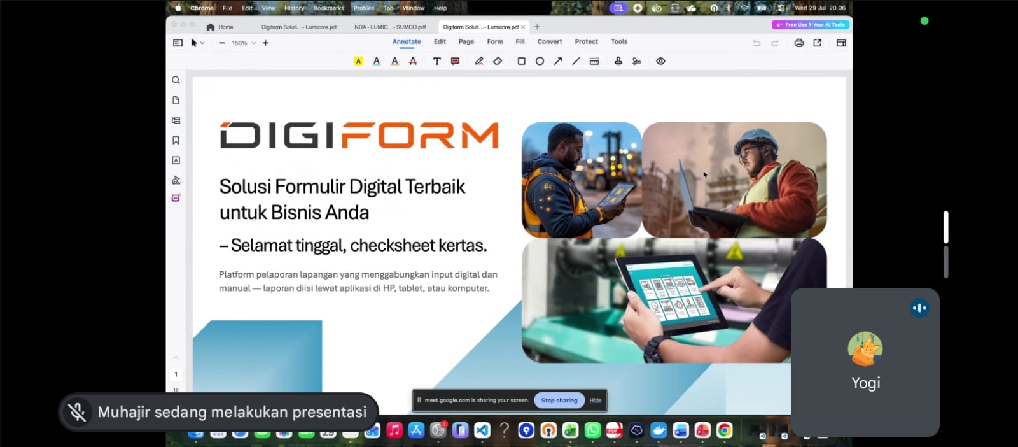Open the Apple menu
Image resolution: width=1018 pixels, height=447 pixels.
(x=178, y=8)
